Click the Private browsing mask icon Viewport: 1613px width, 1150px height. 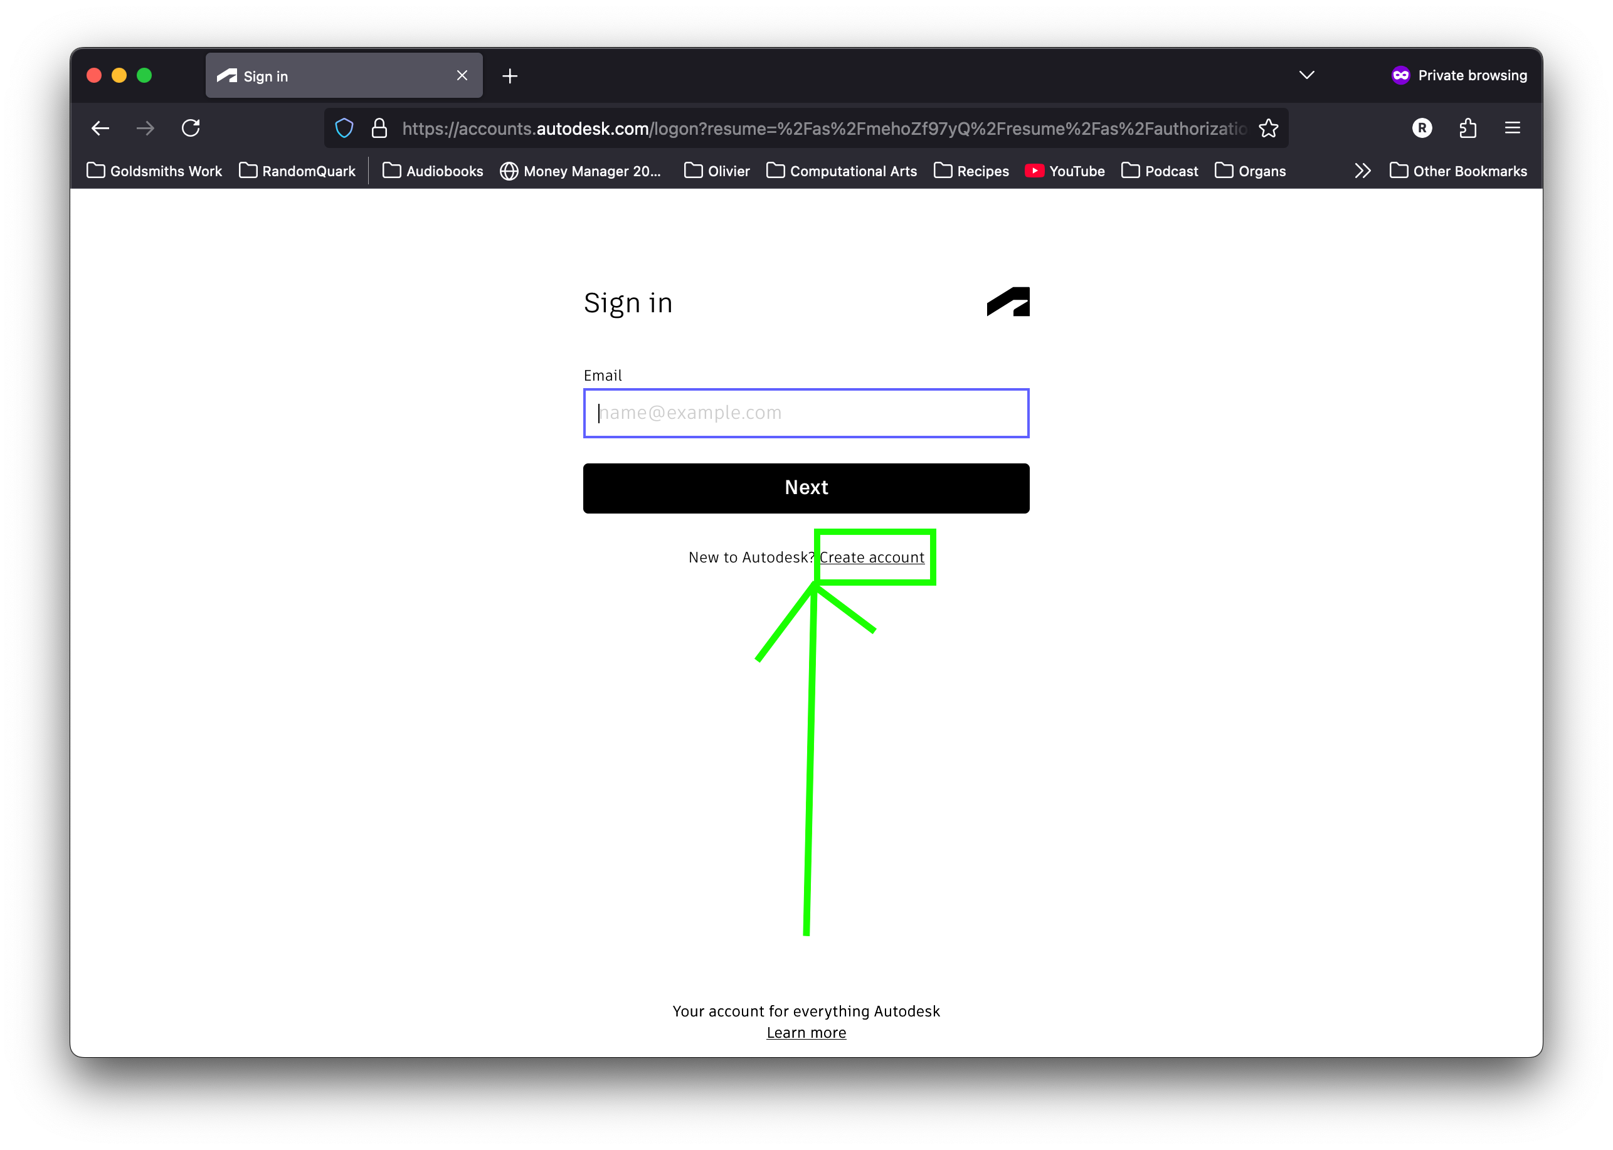point(1400,75)
